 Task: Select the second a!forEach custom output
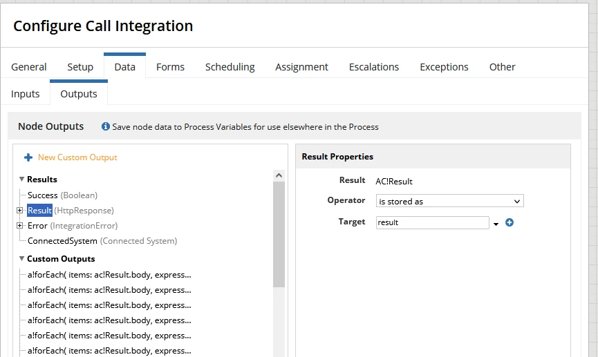click(x=109, y=290)
